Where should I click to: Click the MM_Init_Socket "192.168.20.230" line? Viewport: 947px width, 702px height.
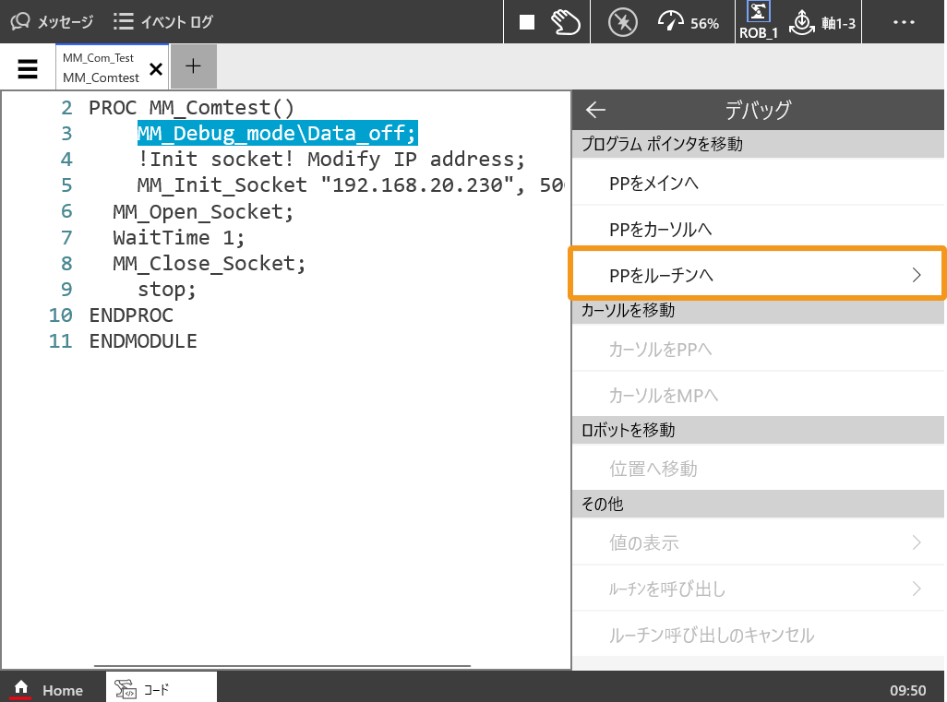tap(351, 184)
